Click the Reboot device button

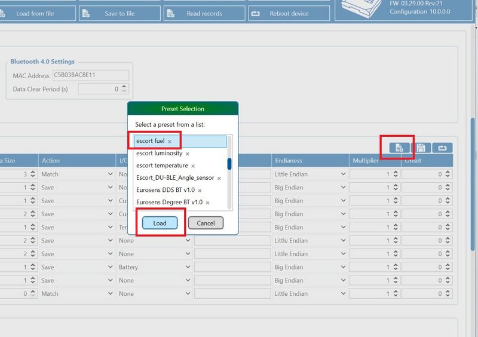pyautogui.click(x=289, y=13)
